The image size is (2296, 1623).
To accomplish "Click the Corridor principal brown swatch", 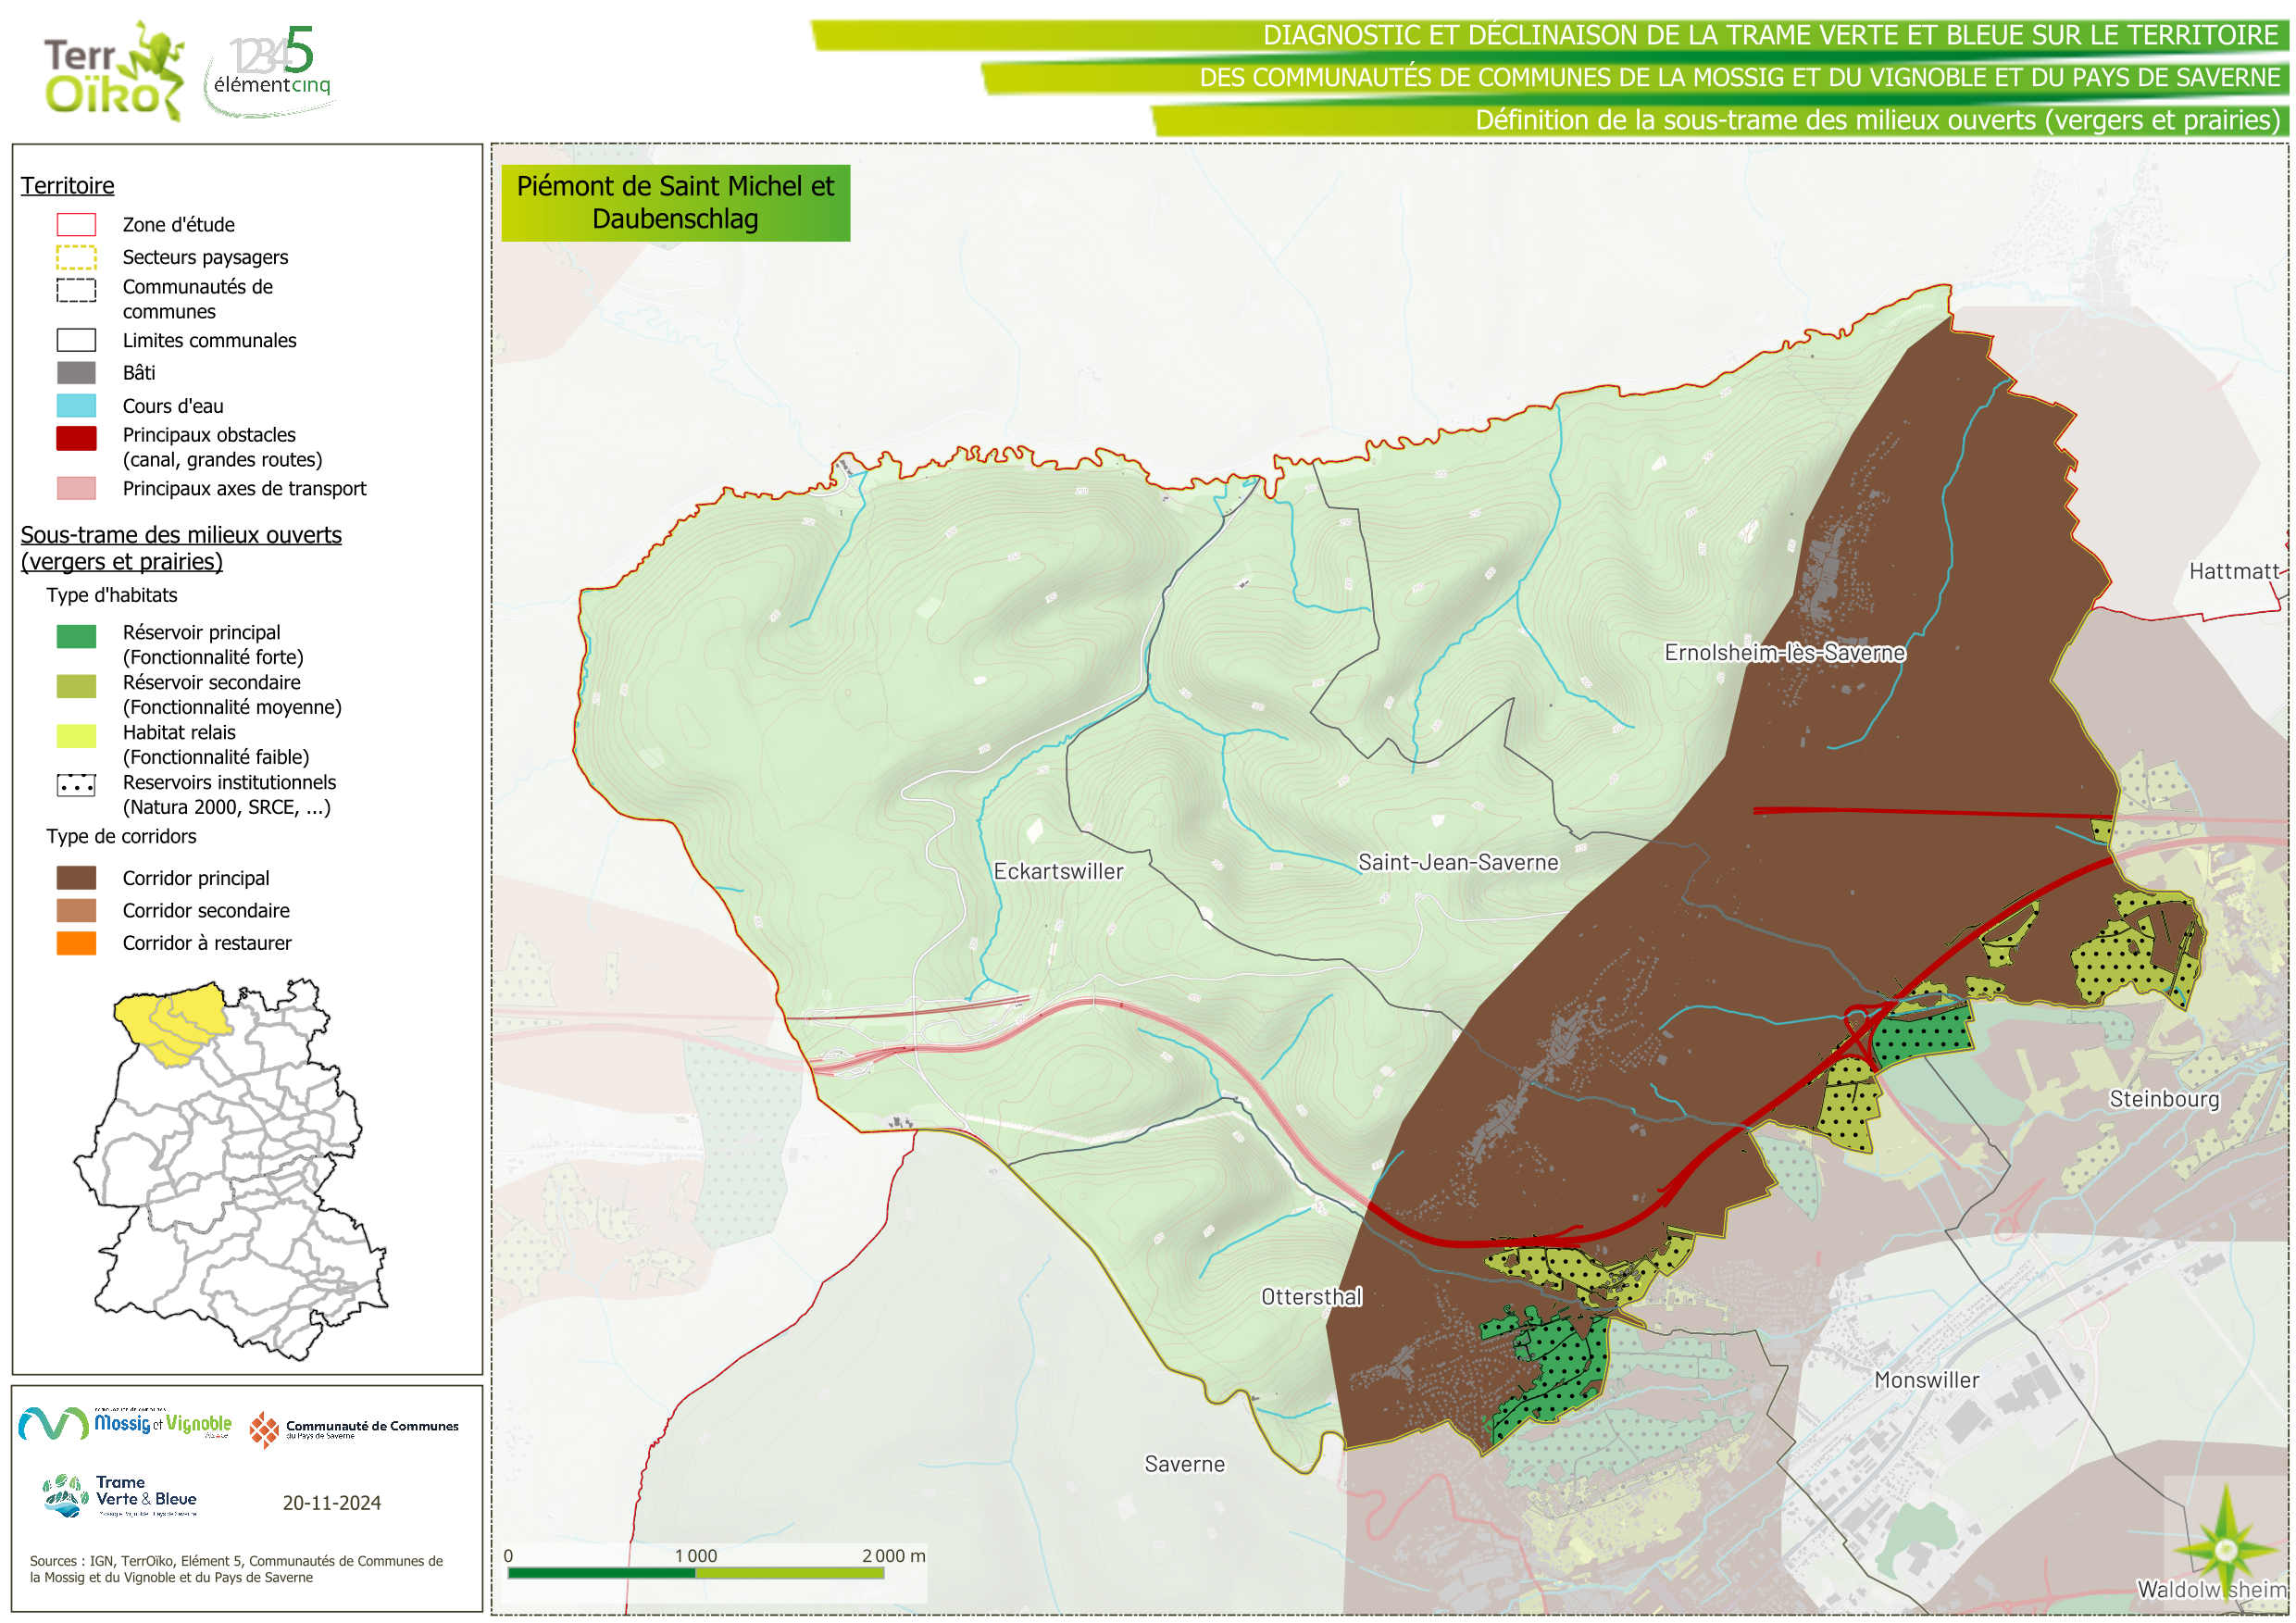I will point(76,878).
